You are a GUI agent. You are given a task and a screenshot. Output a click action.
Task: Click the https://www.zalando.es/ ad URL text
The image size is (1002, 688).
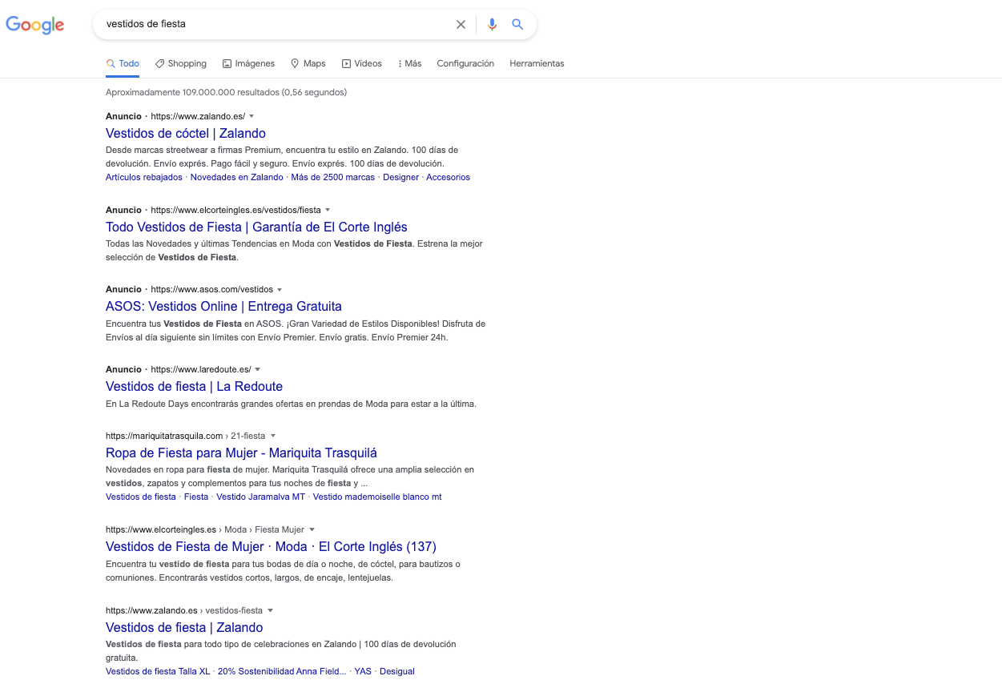(198, 116)
